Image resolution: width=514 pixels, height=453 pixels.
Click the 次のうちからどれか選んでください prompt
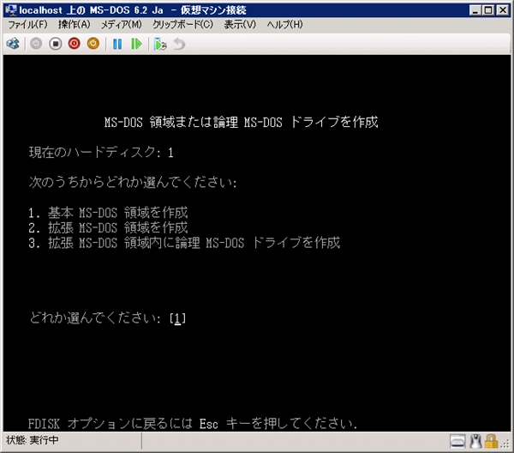pos(133,183)
